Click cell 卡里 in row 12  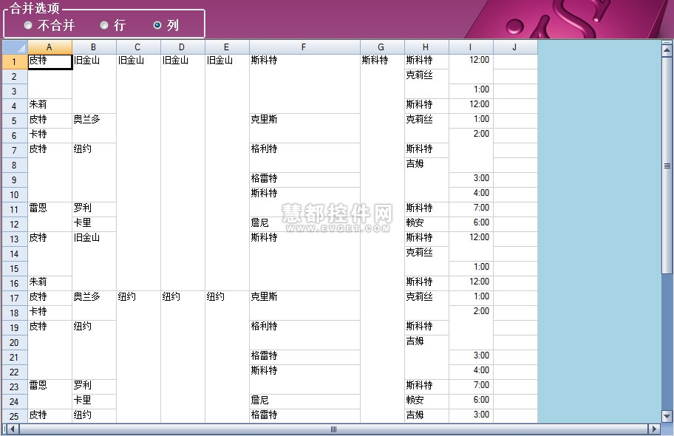[94, 224]
